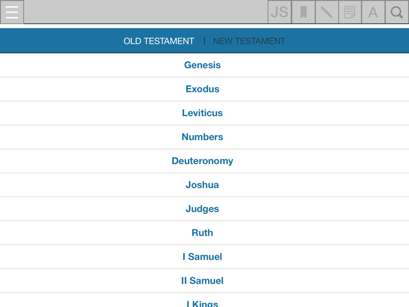Viewport: 409px width, 307px height.
Task: Open the book of Exodus
Action: coord(203,89)
